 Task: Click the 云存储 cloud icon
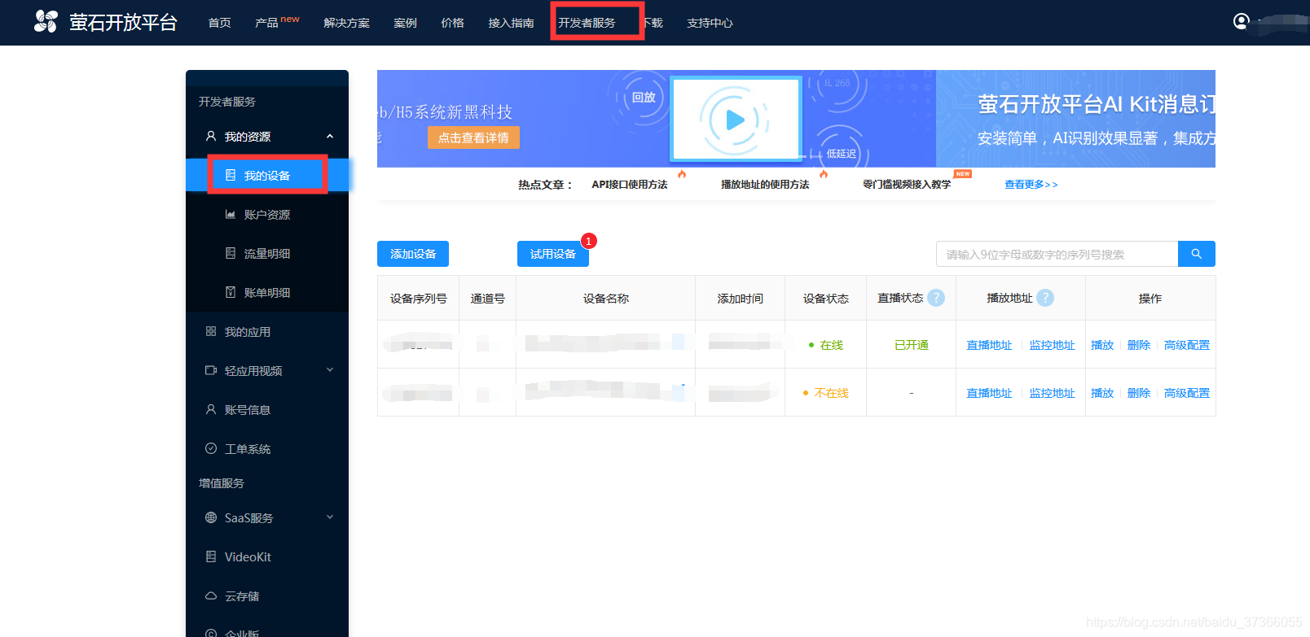[x=211, y=596]
